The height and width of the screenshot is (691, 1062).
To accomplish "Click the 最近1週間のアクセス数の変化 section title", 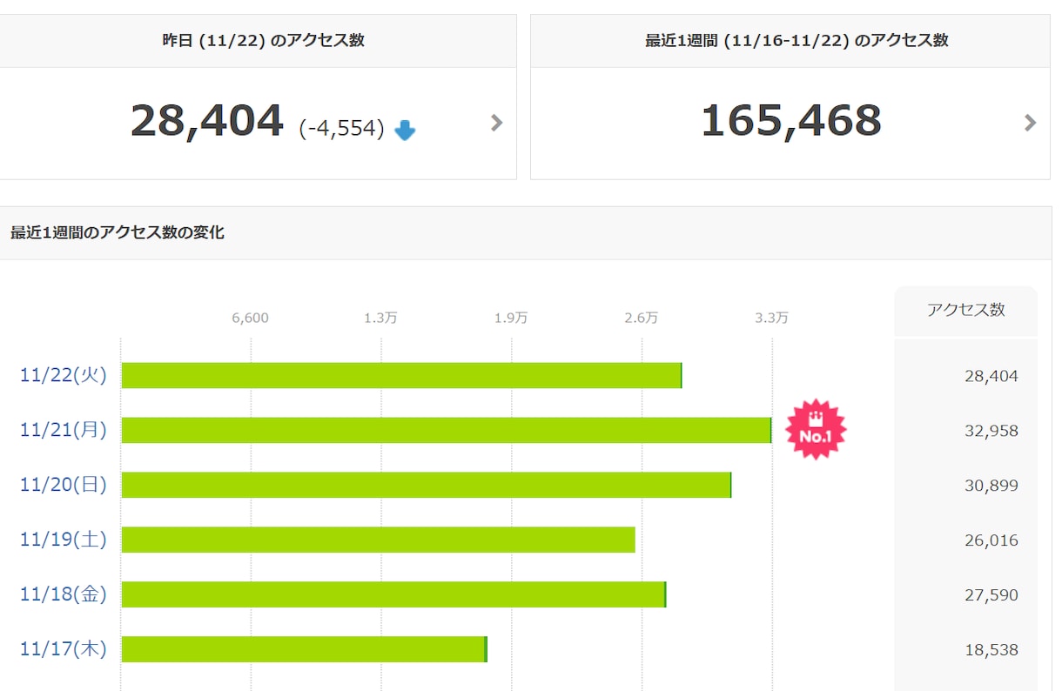I will tap(118, 232).
